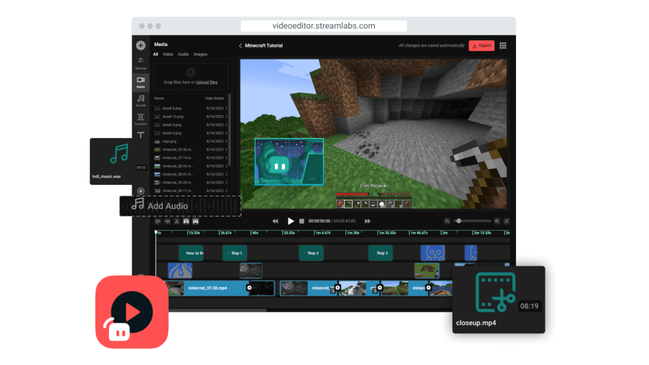Select minecrat_29-33 file in the media list
This screenshot has width=649, height=365.
(x=190, y=182)
